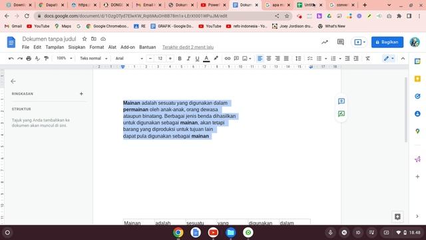Open the Format menu

(97, 47)
